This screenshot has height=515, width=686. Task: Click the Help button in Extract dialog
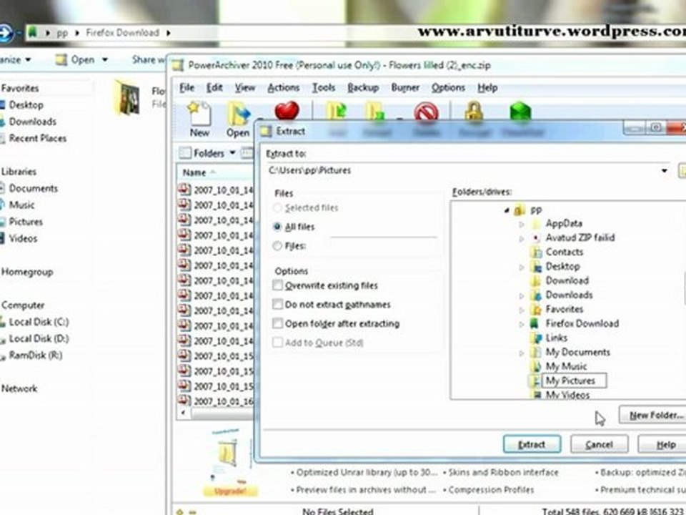(x=662, y=444)
